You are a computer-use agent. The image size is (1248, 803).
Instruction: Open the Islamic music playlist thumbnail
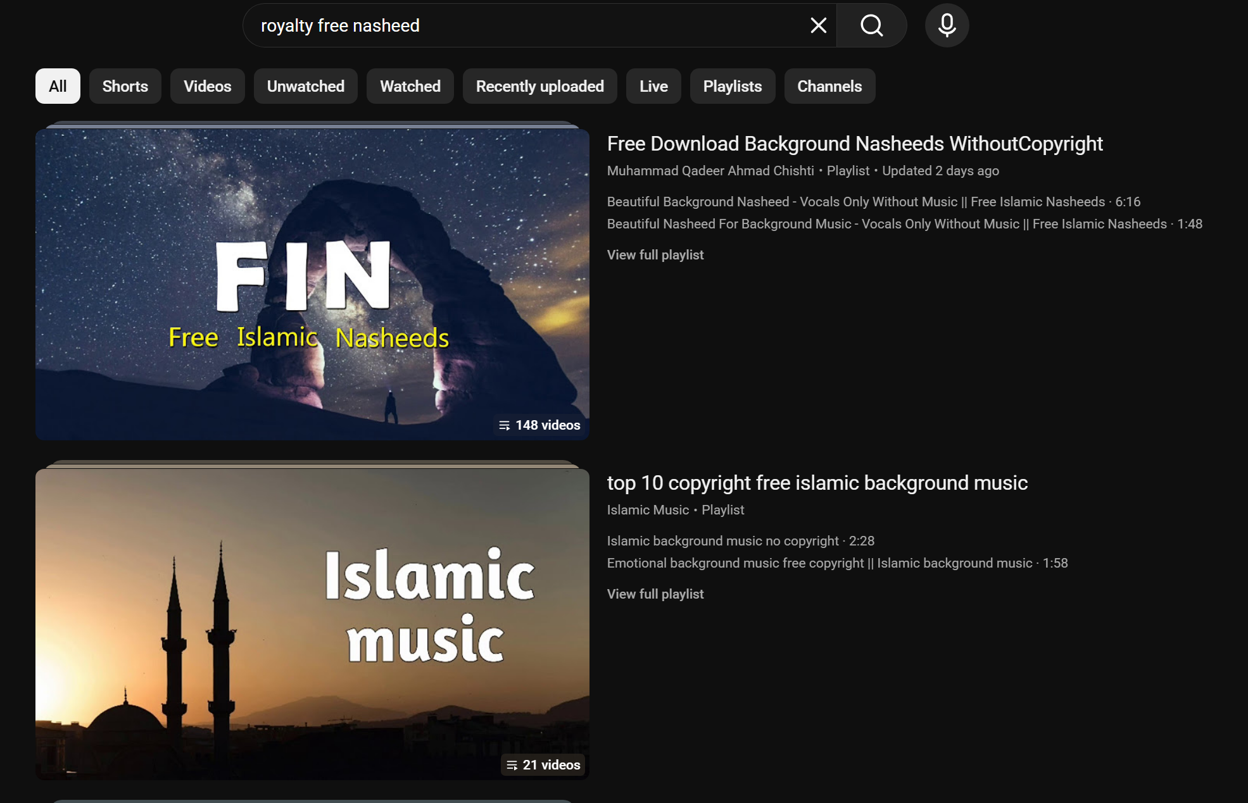312,624
